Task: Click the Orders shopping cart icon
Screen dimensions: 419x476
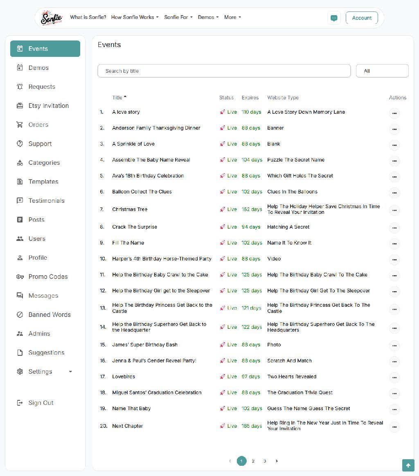Action: coord(20,125)
